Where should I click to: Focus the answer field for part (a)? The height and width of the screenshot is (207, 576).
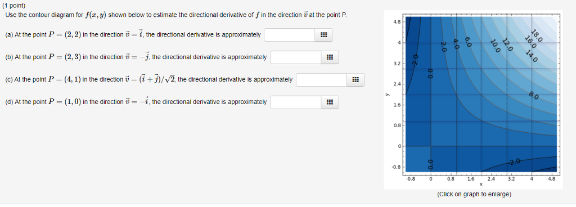pos(290,35)
